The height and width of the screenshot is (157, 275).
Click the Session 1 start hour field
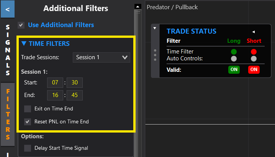point(55,83)
